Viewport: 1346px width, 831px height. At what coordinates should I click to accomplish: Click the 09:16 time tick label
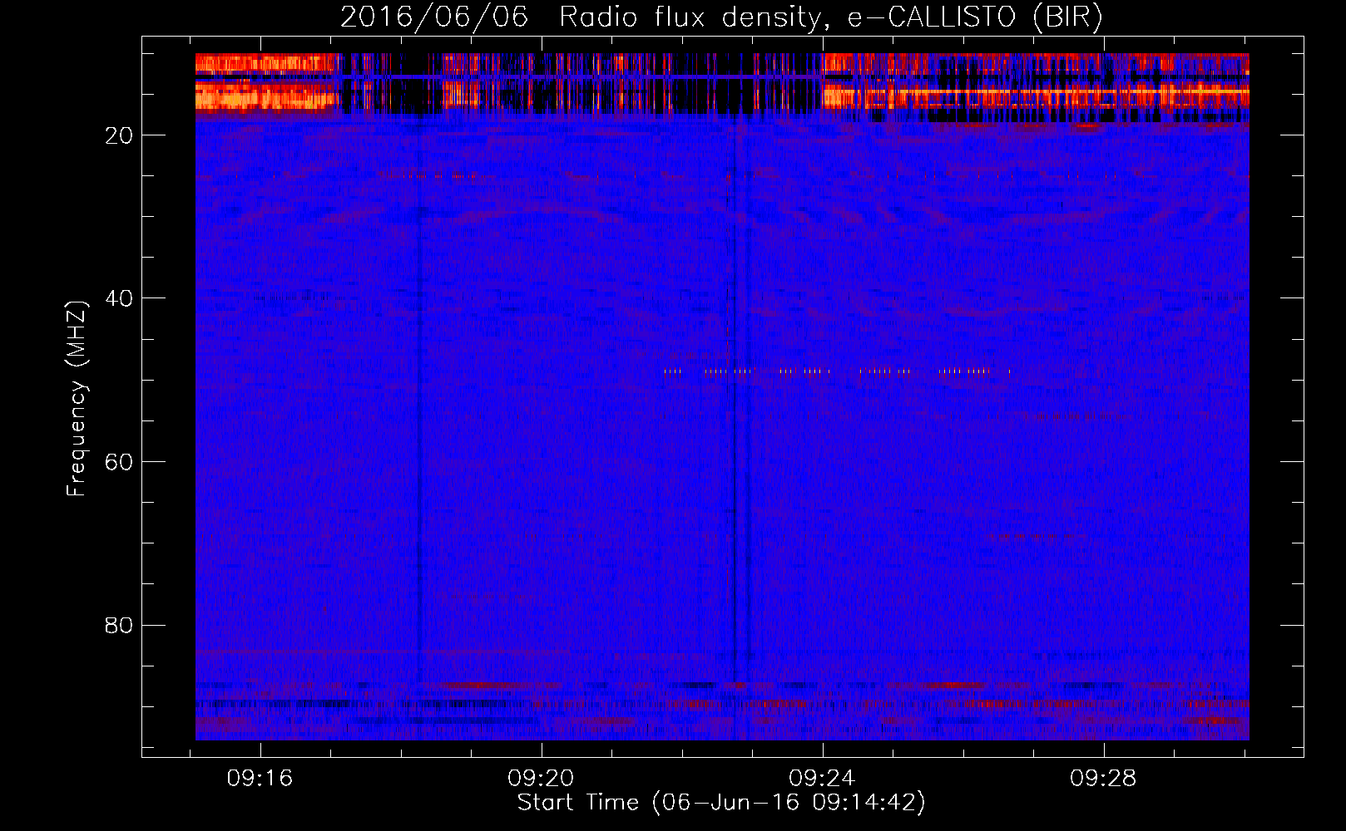pos(260,779)
